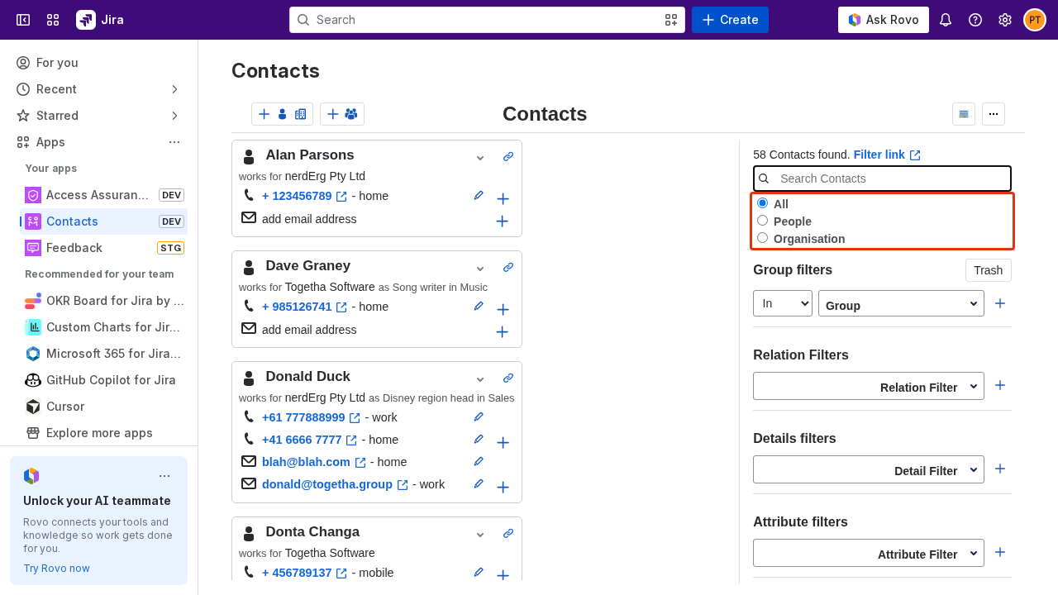Edit Dave Graney phone number
This screenshot has width=1058, height=595.
click(x=479, y=307)
